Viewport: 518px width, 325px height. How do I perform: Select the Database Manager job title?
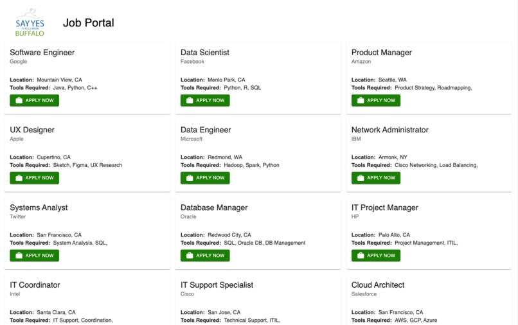214,207
